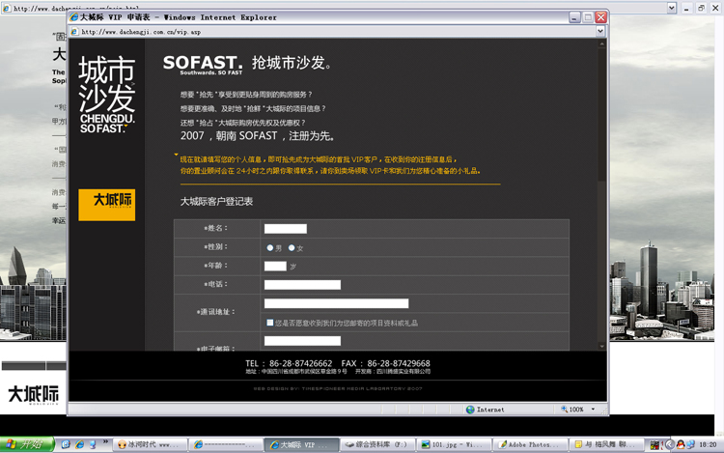The width and height of the screenshot is (724, 453).
Task: Click the yellow 大城际 logo in sidebar
Action: coord(106,205)
